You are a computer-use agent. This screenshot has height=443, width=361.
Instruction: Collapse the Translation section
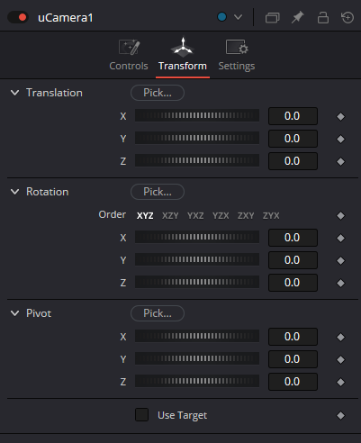[x=14, y=93]
